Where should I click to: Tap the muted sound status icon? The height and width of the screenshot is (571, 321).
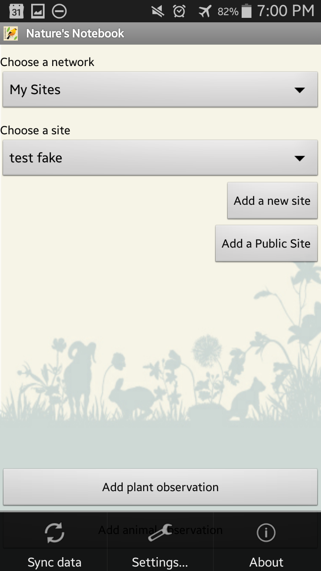click(157, 11)
